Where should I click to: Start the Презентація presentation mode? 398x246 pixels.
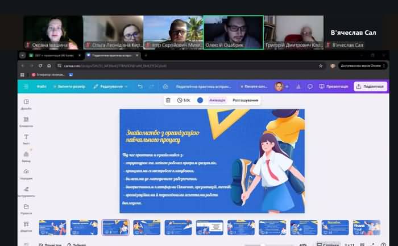(x=333, y=87)
